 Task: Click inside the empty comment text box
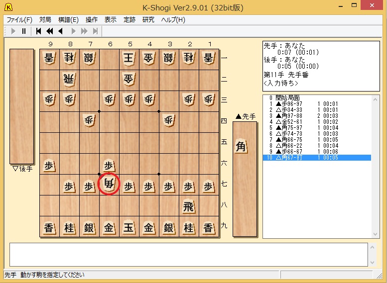pos(189,255)
